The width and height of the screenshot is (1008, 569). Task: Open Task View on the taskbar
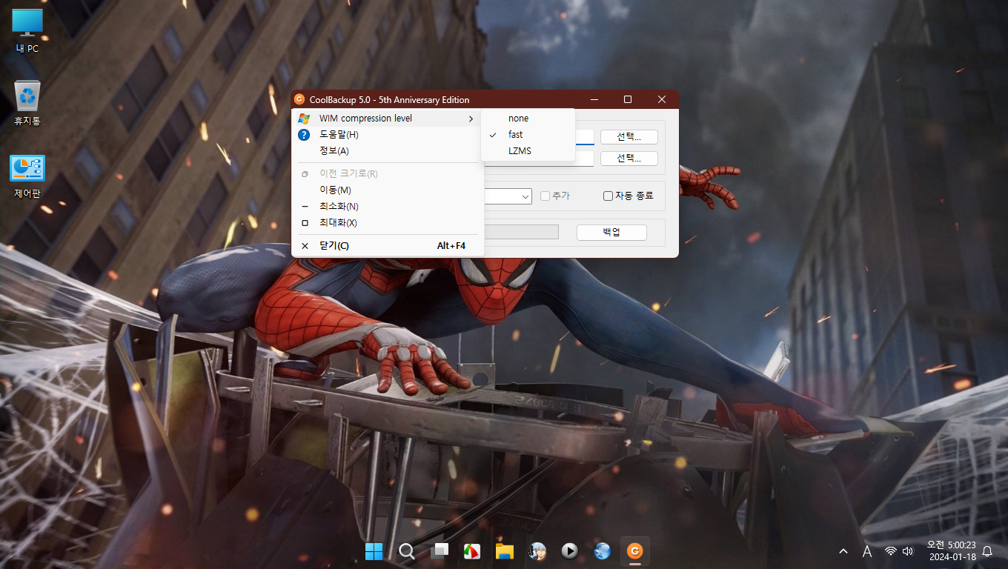[440, 551]
